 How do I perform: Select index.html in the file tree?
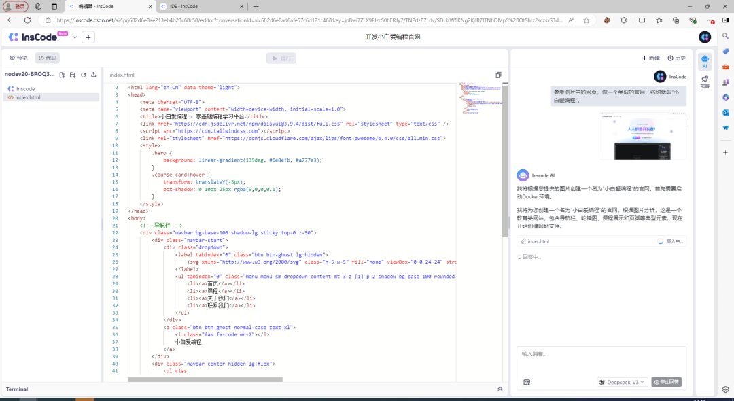[50, 97]
